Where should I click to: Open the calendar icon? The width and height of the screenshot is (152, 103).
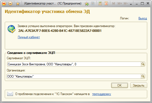[106, 3]
